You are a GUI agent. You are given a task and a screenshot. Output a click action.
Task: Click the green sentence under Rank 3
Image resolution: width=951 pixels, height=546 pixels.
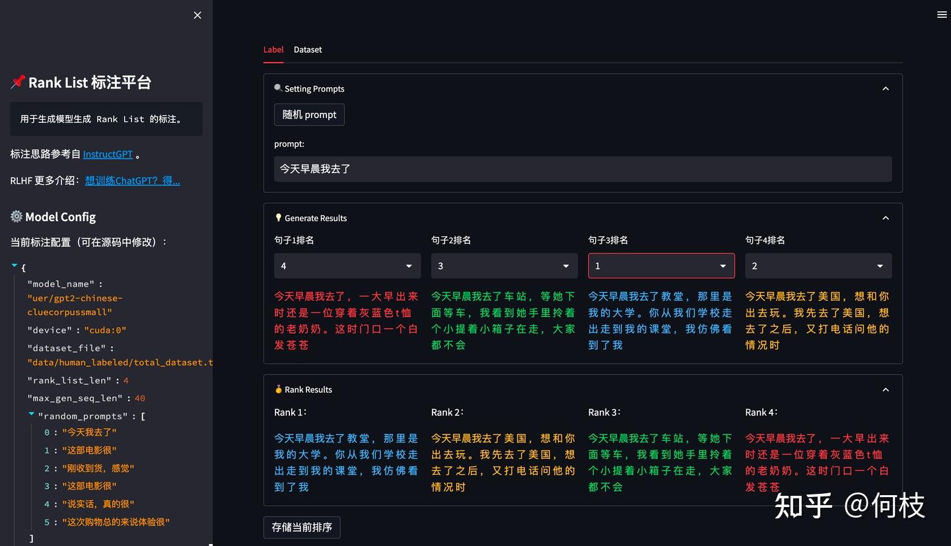(661, 463)
